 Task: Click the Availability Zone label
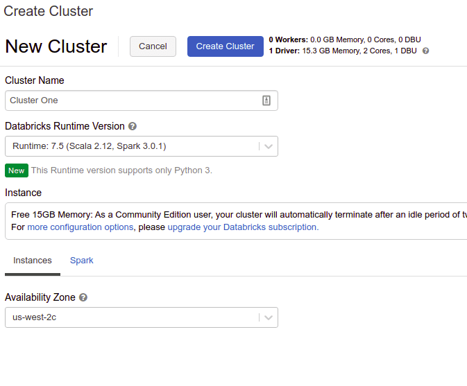(40, 297)
